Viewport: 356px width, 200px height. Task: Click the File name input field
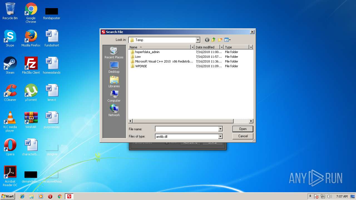[x=187, y=129]
